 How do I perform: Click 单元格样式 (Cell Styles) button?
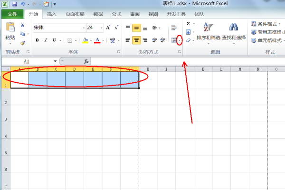click(x=266, y=40)
